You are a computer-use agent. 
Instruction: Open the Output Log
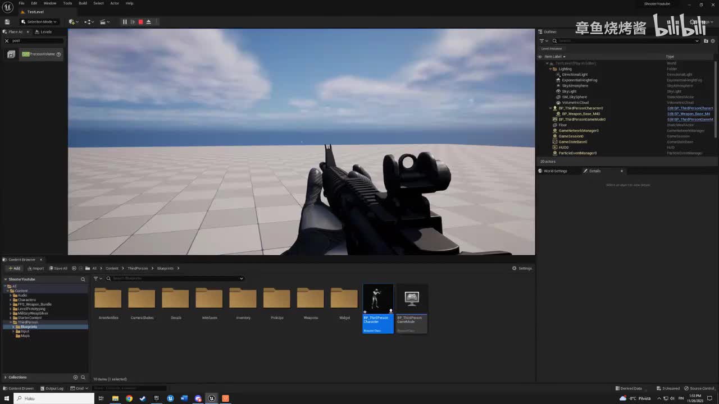(x=52, y=388)
